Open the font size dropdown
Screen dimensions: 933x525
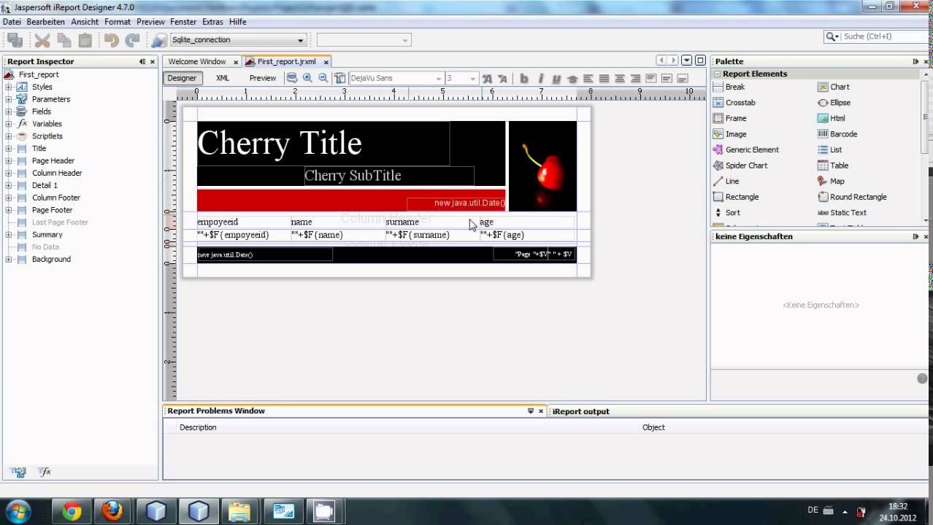(461, 78)
